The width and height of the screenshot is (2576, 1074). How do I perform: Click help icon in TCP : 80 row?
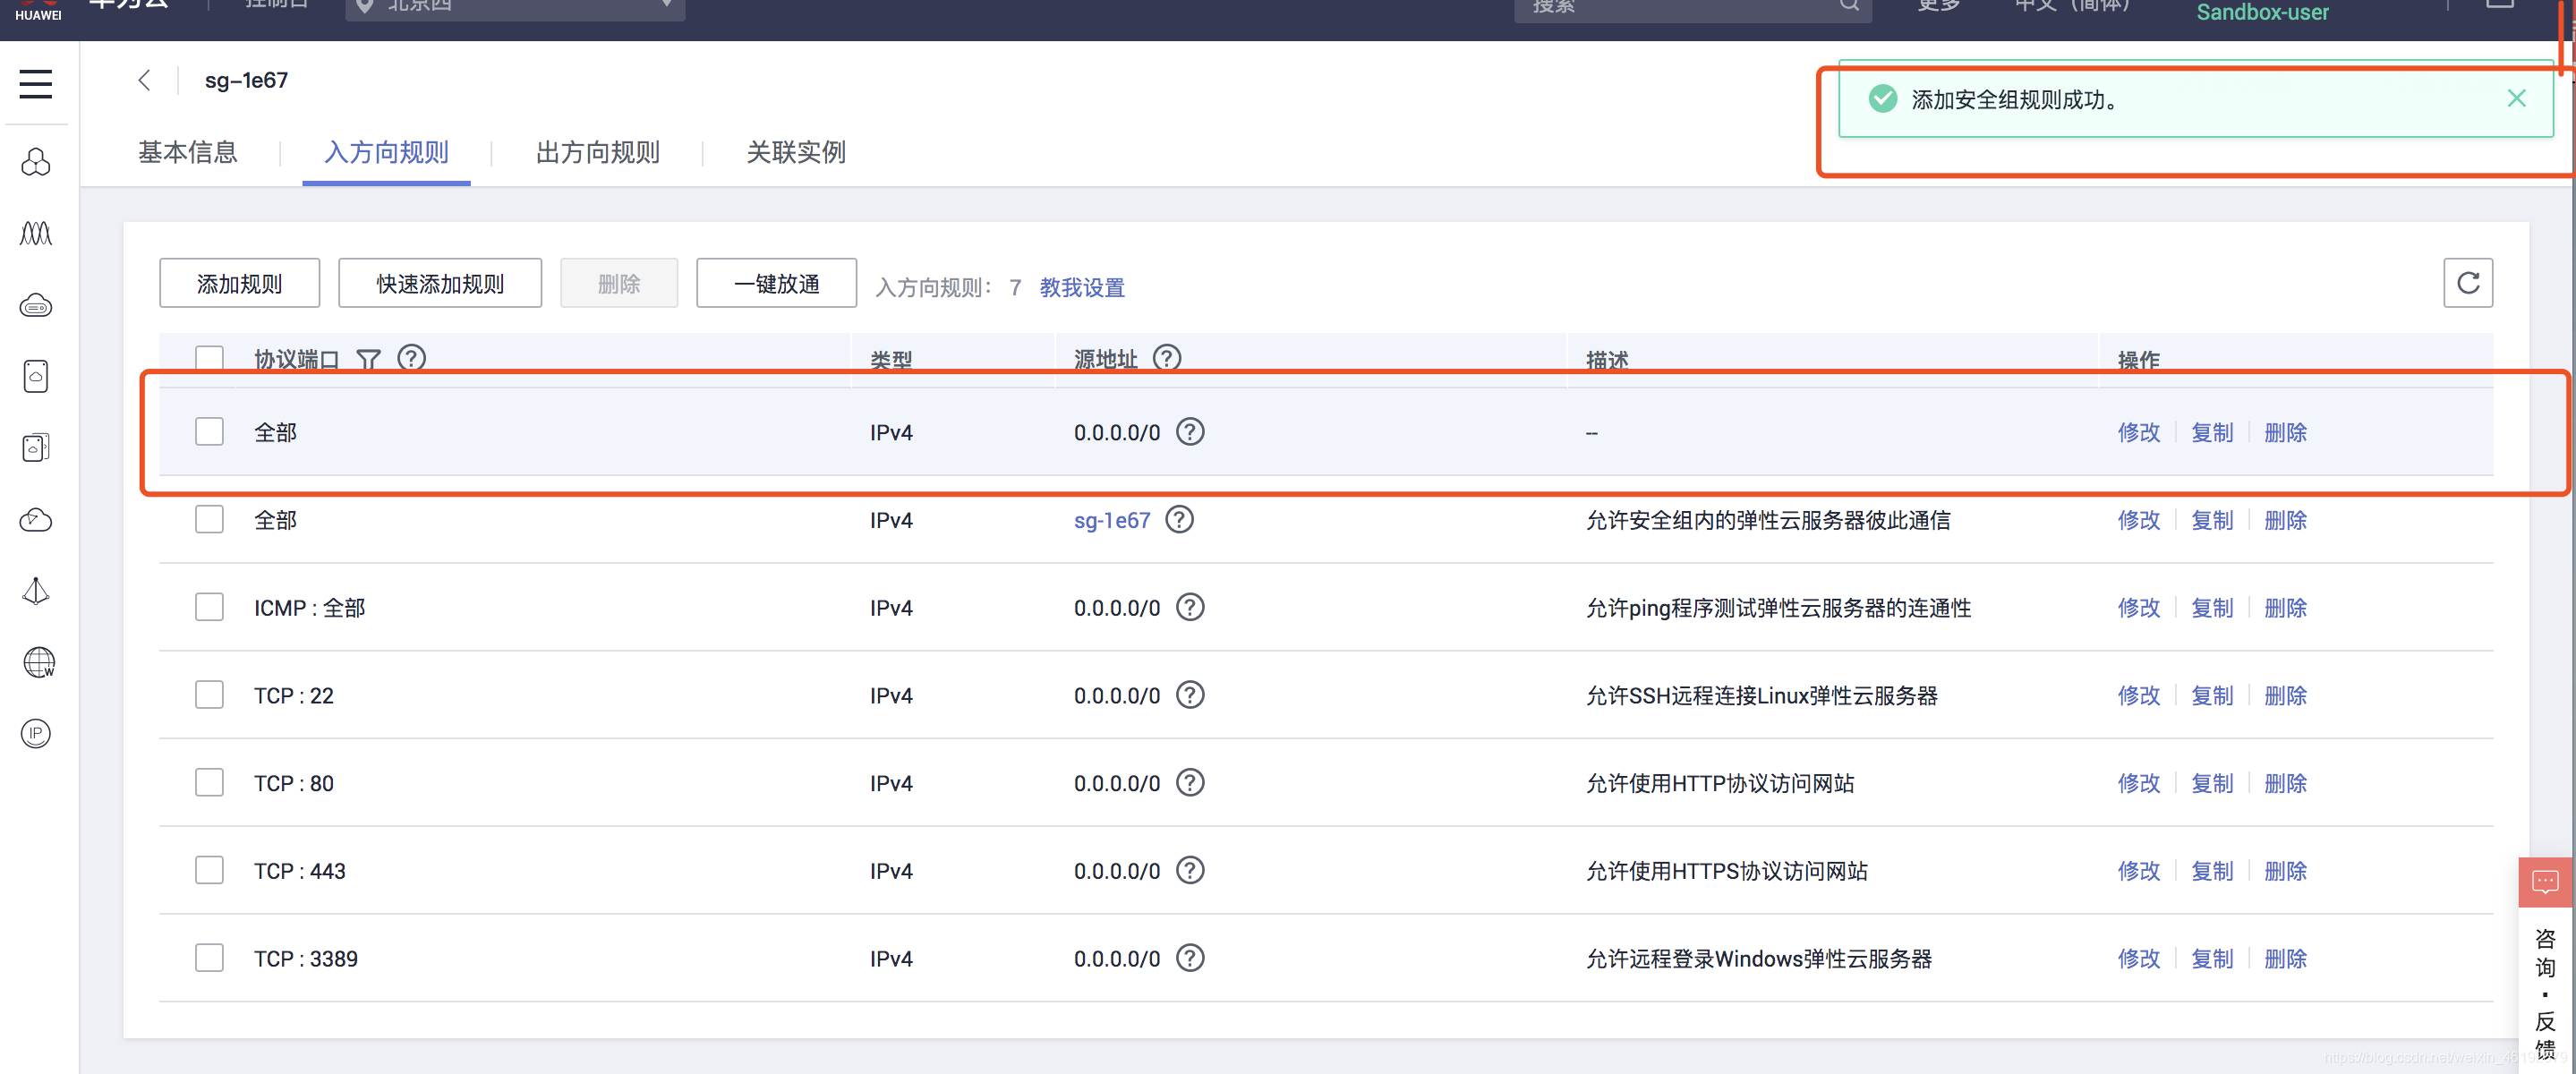click(1190, 782)
